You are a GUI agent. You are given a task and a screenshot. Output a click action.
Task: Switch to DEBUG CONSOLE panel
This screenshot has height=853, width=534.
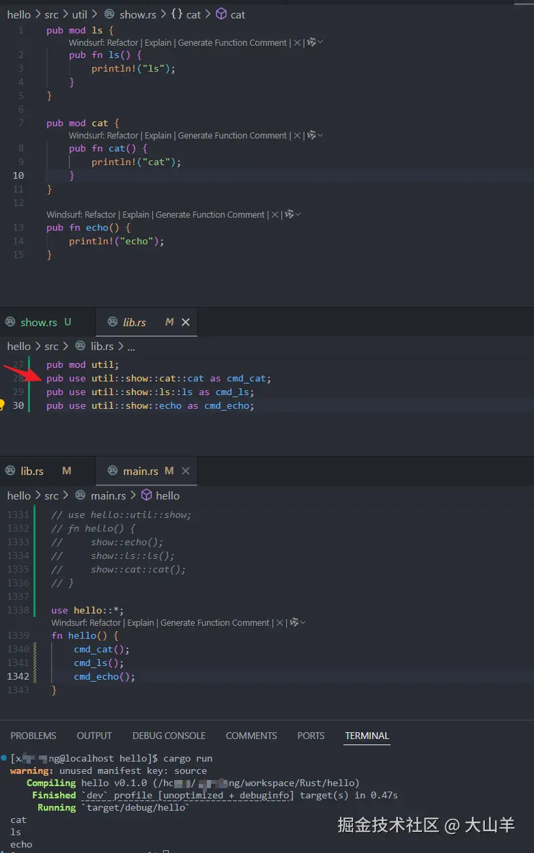pos(169,736)
